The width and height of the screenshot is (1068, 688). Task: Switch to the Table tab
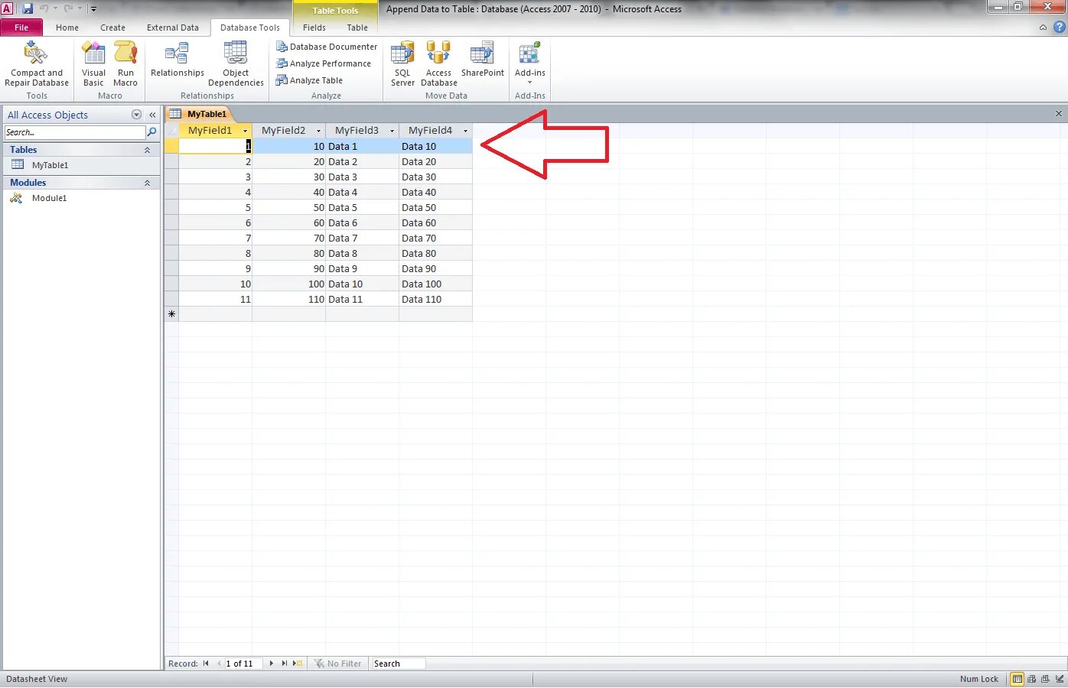coord(357,28)
